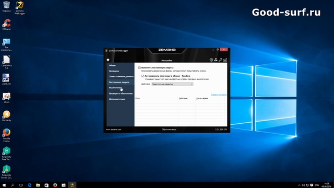The width and height of the screenshot is (334, 188).
Task: Toggle the enable real-time protection checkbox
Action: (139, 67)
